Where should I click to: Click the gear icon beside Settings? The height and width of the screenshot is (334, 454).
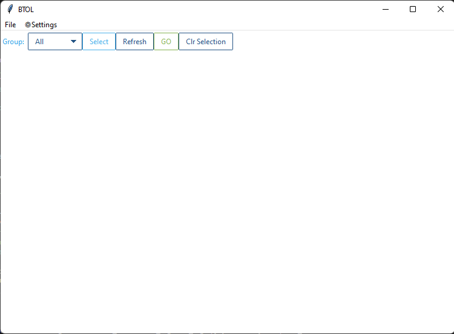click(x=28, y=25)
